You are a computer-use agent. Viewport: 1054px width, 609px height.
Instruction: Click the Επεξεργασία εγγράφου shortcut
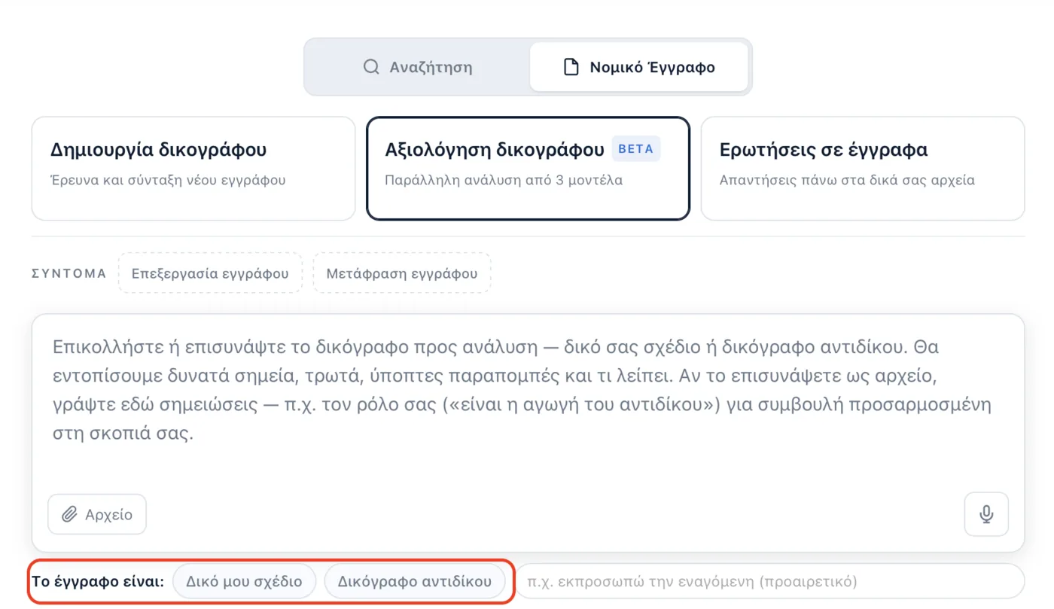(210, 273)
